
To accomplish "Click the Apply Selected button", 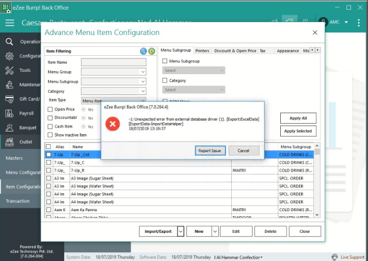I will coord(298,131).
